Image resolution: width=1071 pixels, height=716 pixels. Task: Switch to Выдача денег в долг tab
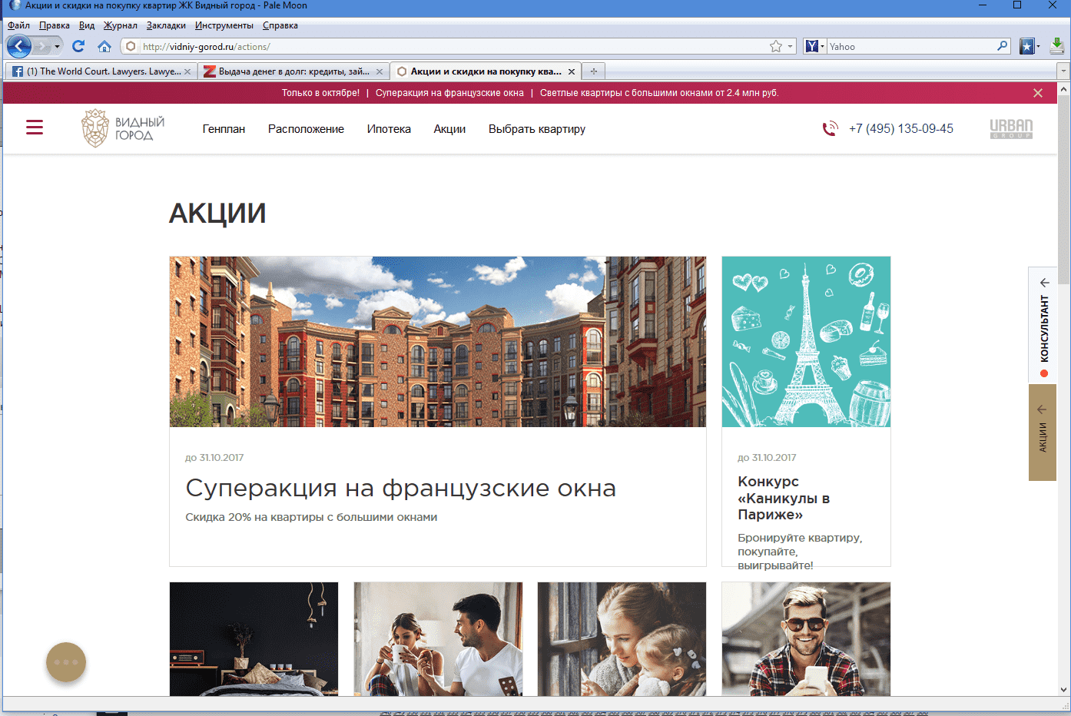tap(293, 71)
